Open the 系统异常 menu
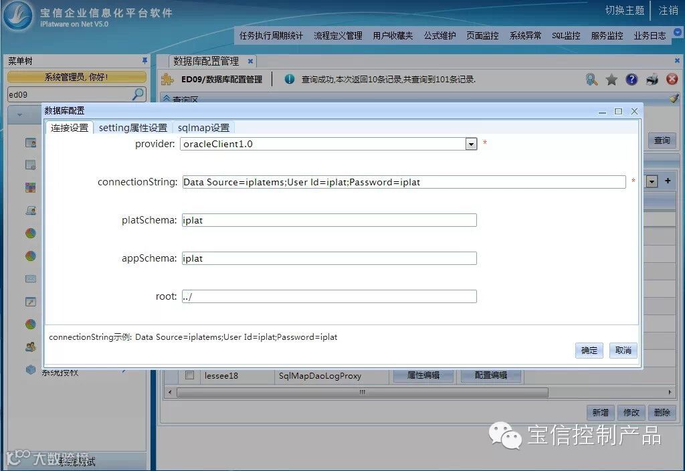 click(x=525, y=36)
